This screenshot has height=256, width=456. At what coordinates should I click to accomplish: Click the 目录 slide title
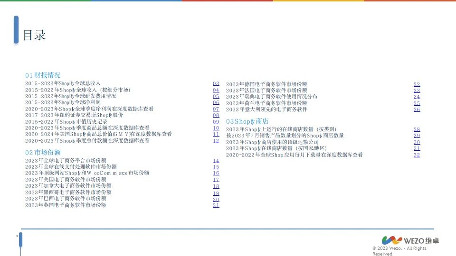click(34, 35)
